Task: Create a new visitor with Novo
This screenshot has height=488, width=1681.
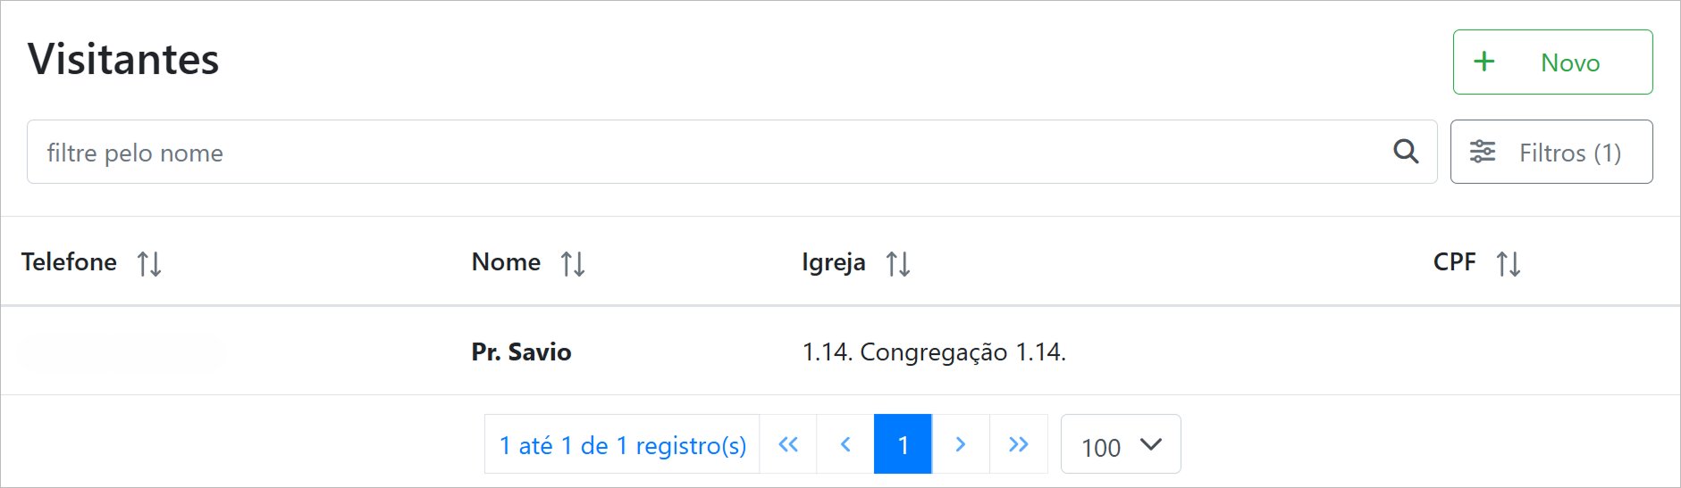Action: click(x=1552, y=62)
